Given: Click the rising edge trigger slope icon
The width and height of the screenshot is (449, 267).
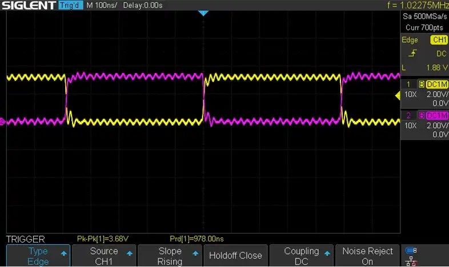Looking at the screenshot, I should (409, 54).
